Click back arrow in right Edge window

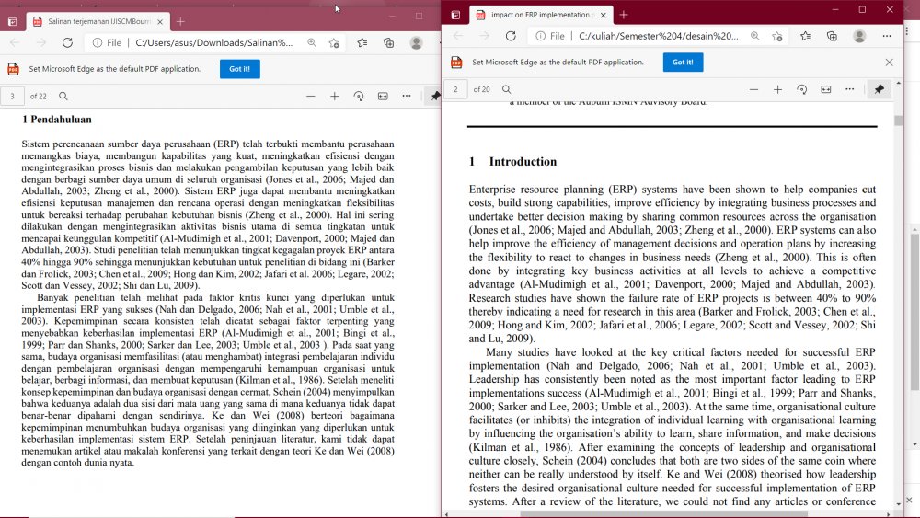pyautogui.click(x=457, y=36)
